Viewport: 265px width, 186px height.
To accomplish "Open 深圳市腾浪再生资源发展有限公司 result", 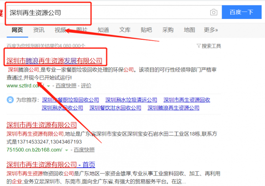I will point(54,61).
